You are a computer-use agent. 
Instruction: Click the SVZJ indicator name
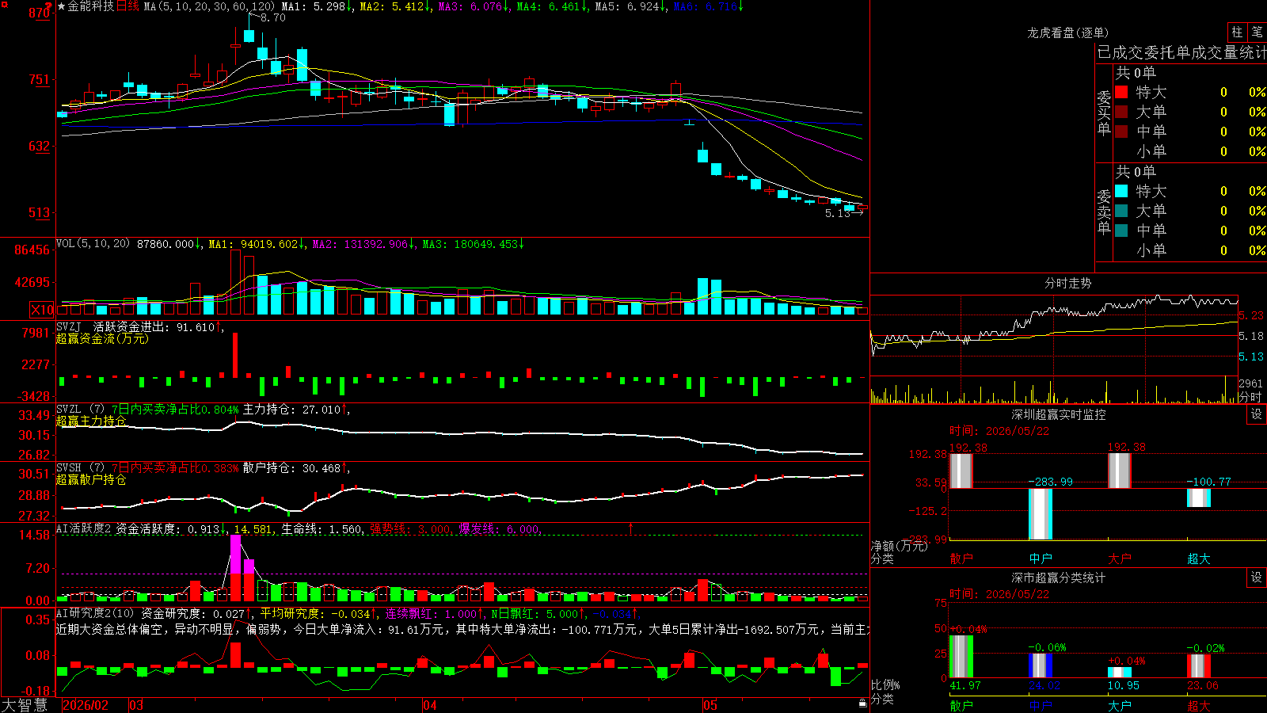[69, 326]
